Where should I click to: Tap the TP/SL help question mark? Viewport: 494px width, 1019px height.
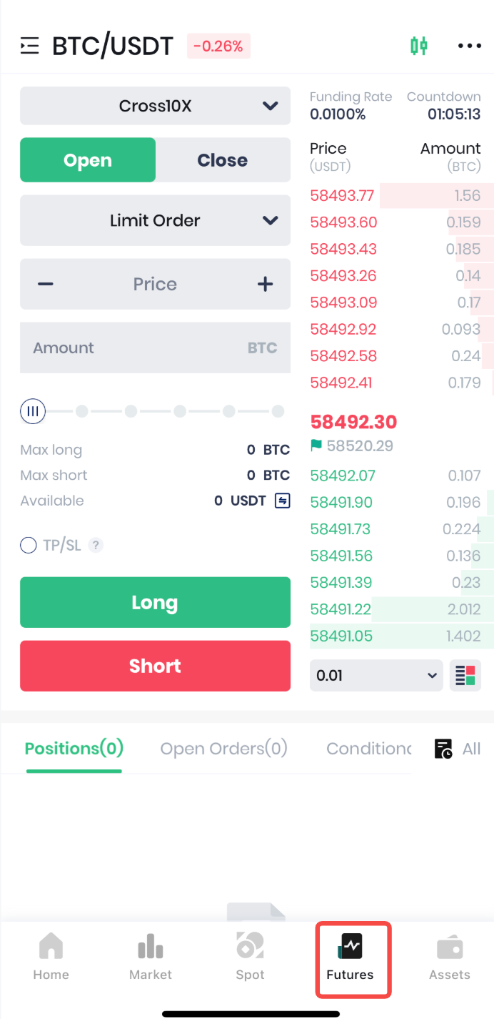(x=96, y=546)
